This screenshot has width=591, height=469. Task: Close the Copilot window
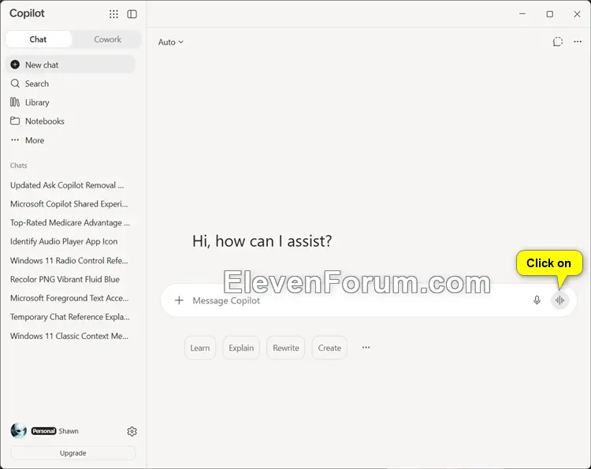pos(577,14)
